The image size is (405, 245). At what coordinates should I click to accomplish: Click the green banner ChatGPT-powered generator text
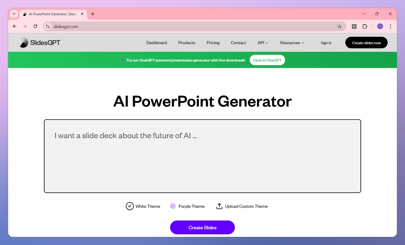186,60
